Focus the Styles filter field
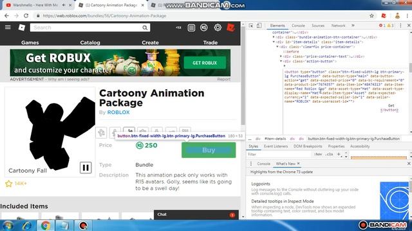This screenshot has height=231, width=412. 279,154
